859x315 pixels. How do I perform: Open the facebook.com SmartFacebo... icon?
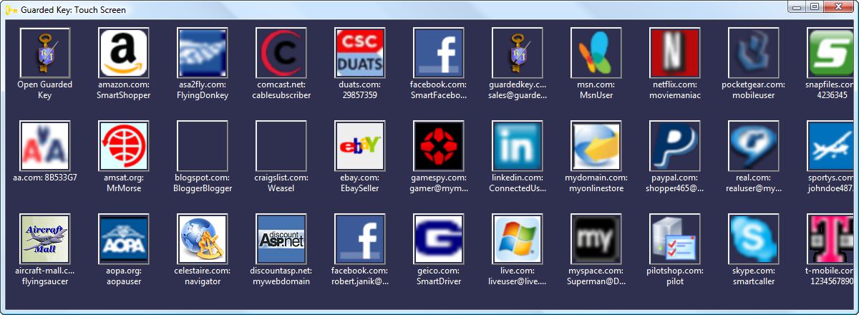439,53
